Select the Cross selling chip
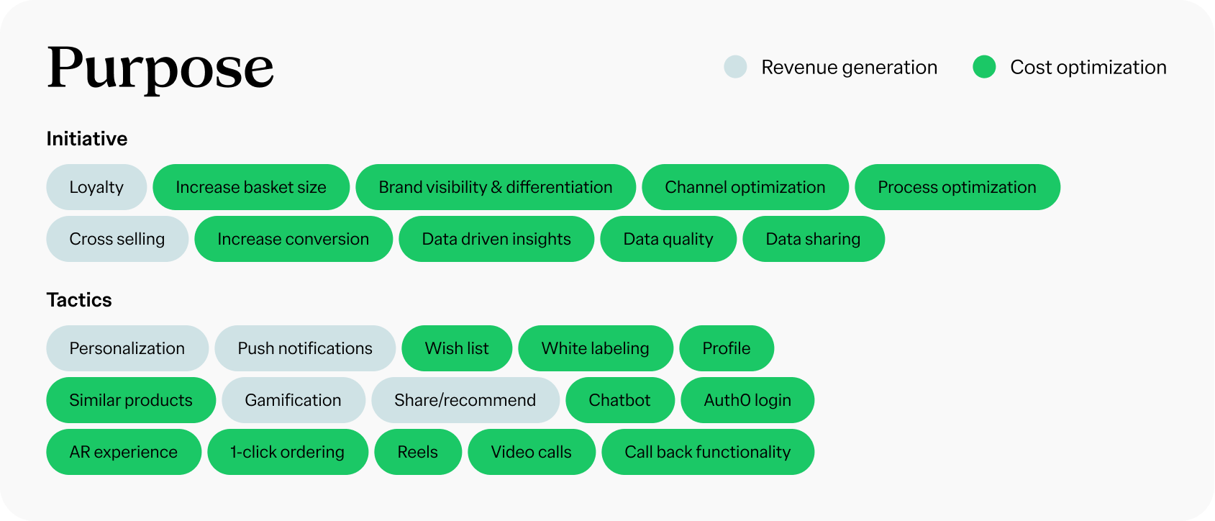Screen dimensions: 1215x521 (x=117, y=239)
